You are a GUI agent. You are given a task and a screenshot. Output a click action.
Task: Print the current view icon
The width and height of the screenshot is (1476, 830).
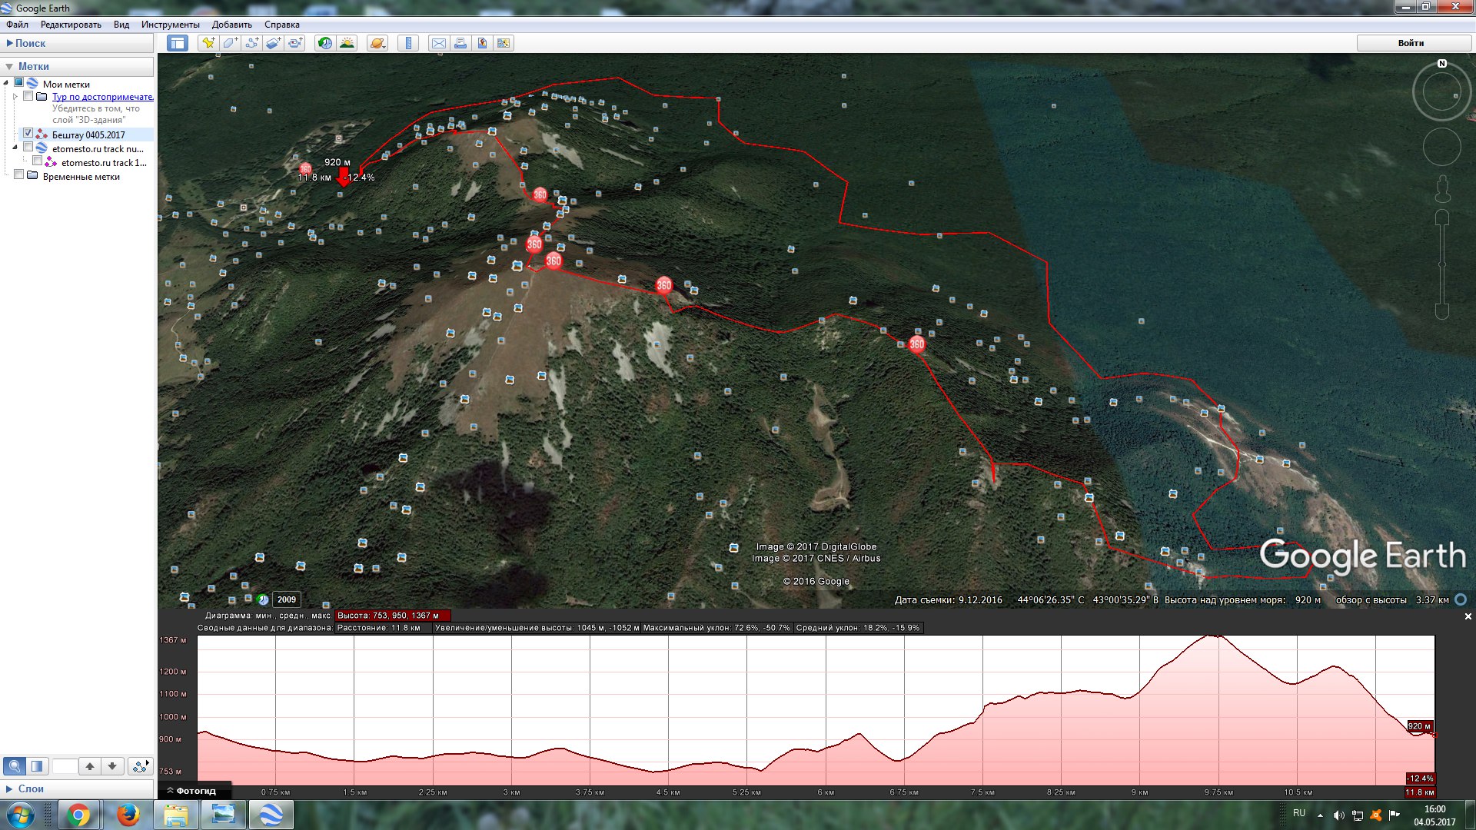pos(460,43)
